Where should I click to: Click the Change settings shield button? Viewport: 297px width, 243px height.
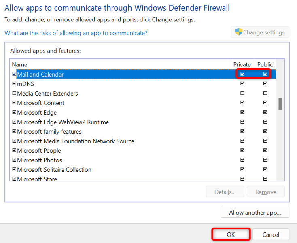point(260,32)
